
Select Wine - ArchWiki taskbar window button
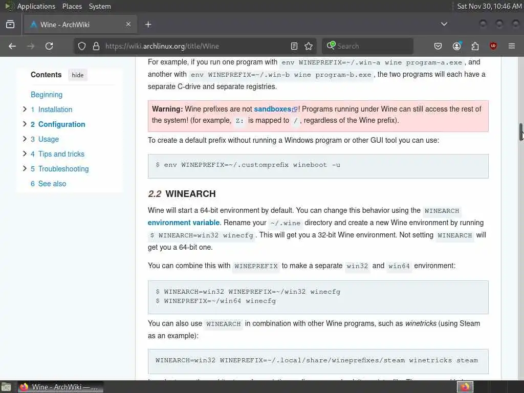(x=60, y=387)
